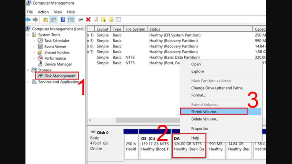Collapse the System Tools node

click(28, 35)
